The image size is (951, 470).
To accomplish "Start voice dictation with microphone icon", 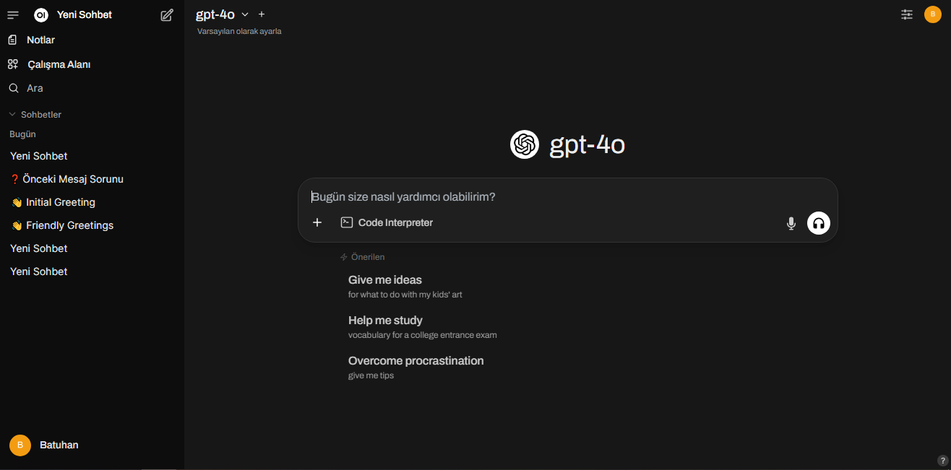I will (x=791, y=223).
